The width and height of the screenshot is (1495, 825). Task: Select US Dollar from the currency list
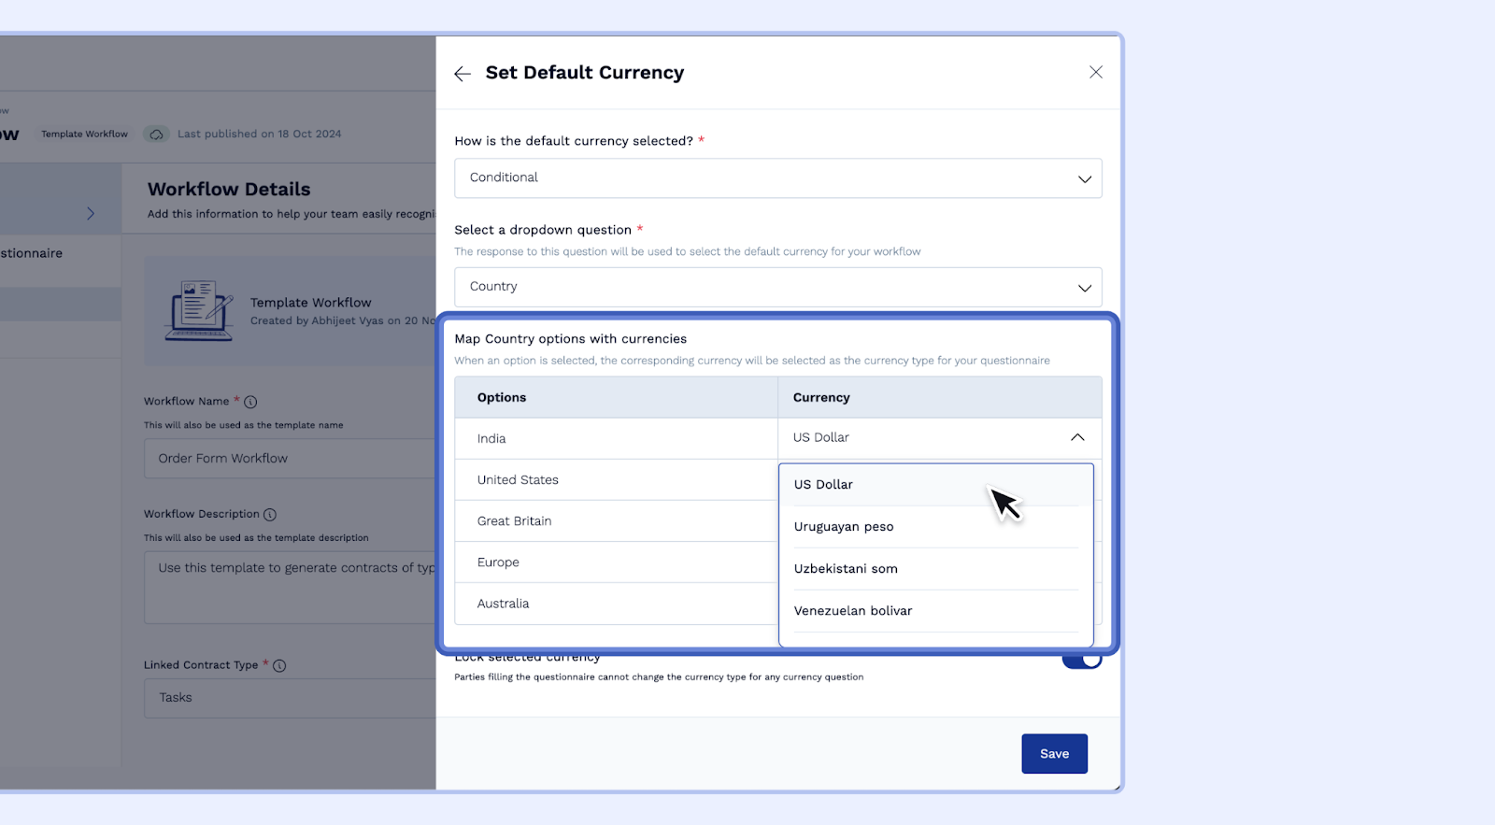click(x=935, y=485)
